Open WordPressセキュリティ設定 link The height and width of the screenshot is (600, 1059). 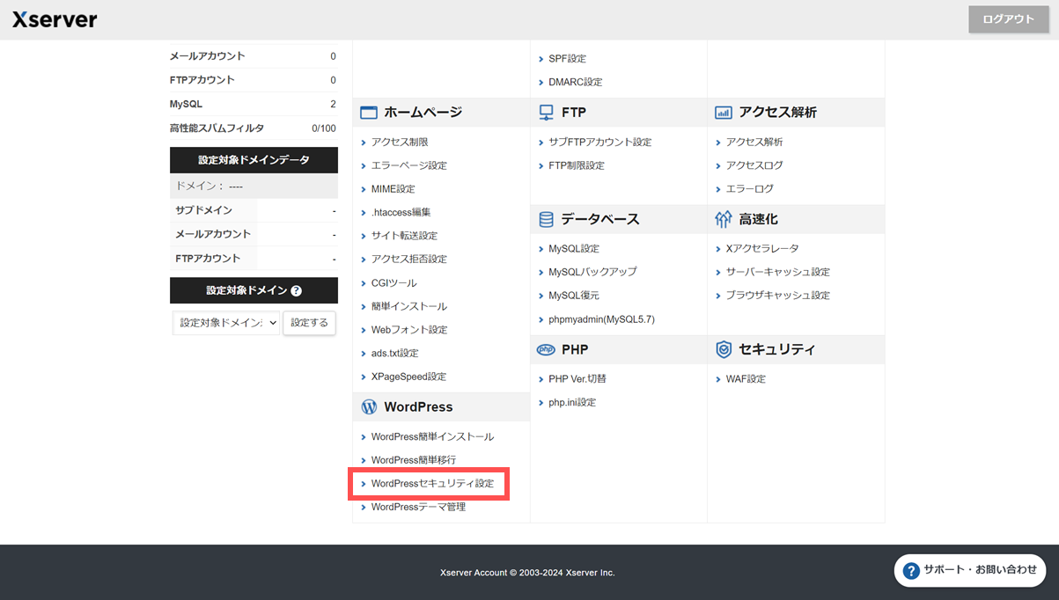[432, 484]
